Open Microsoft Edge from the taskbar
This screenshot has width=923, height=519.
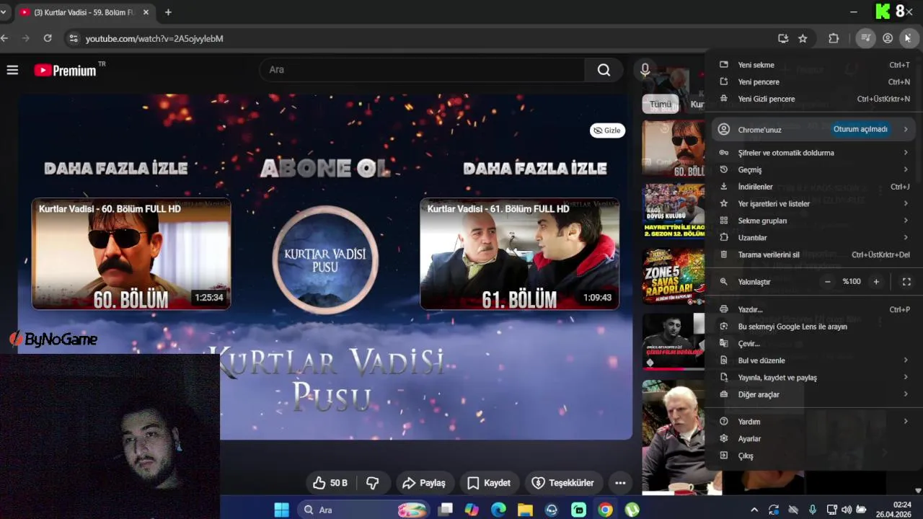498,510
